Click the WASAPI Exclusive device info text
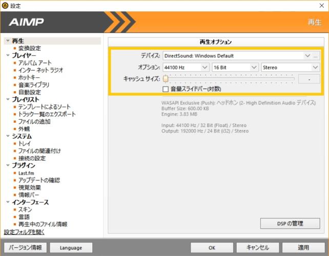 (x=238, y=103)
